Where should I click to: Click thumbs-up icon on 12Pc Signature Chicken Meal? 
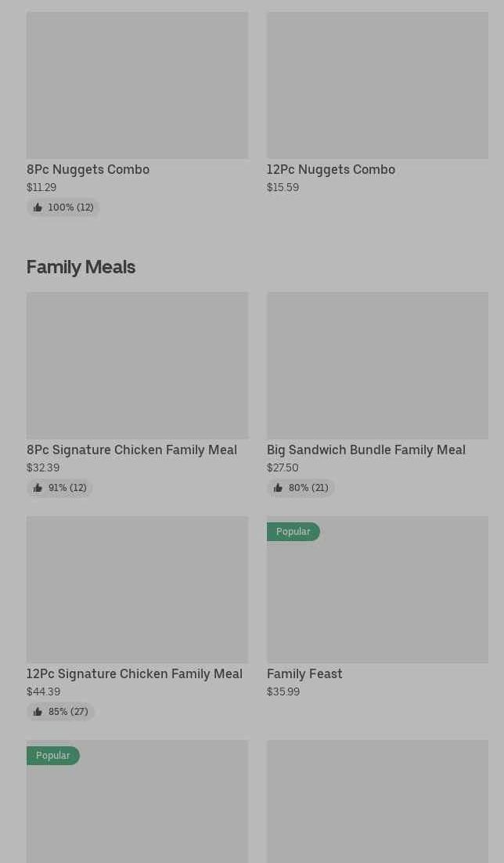click(x=38, y=712)
